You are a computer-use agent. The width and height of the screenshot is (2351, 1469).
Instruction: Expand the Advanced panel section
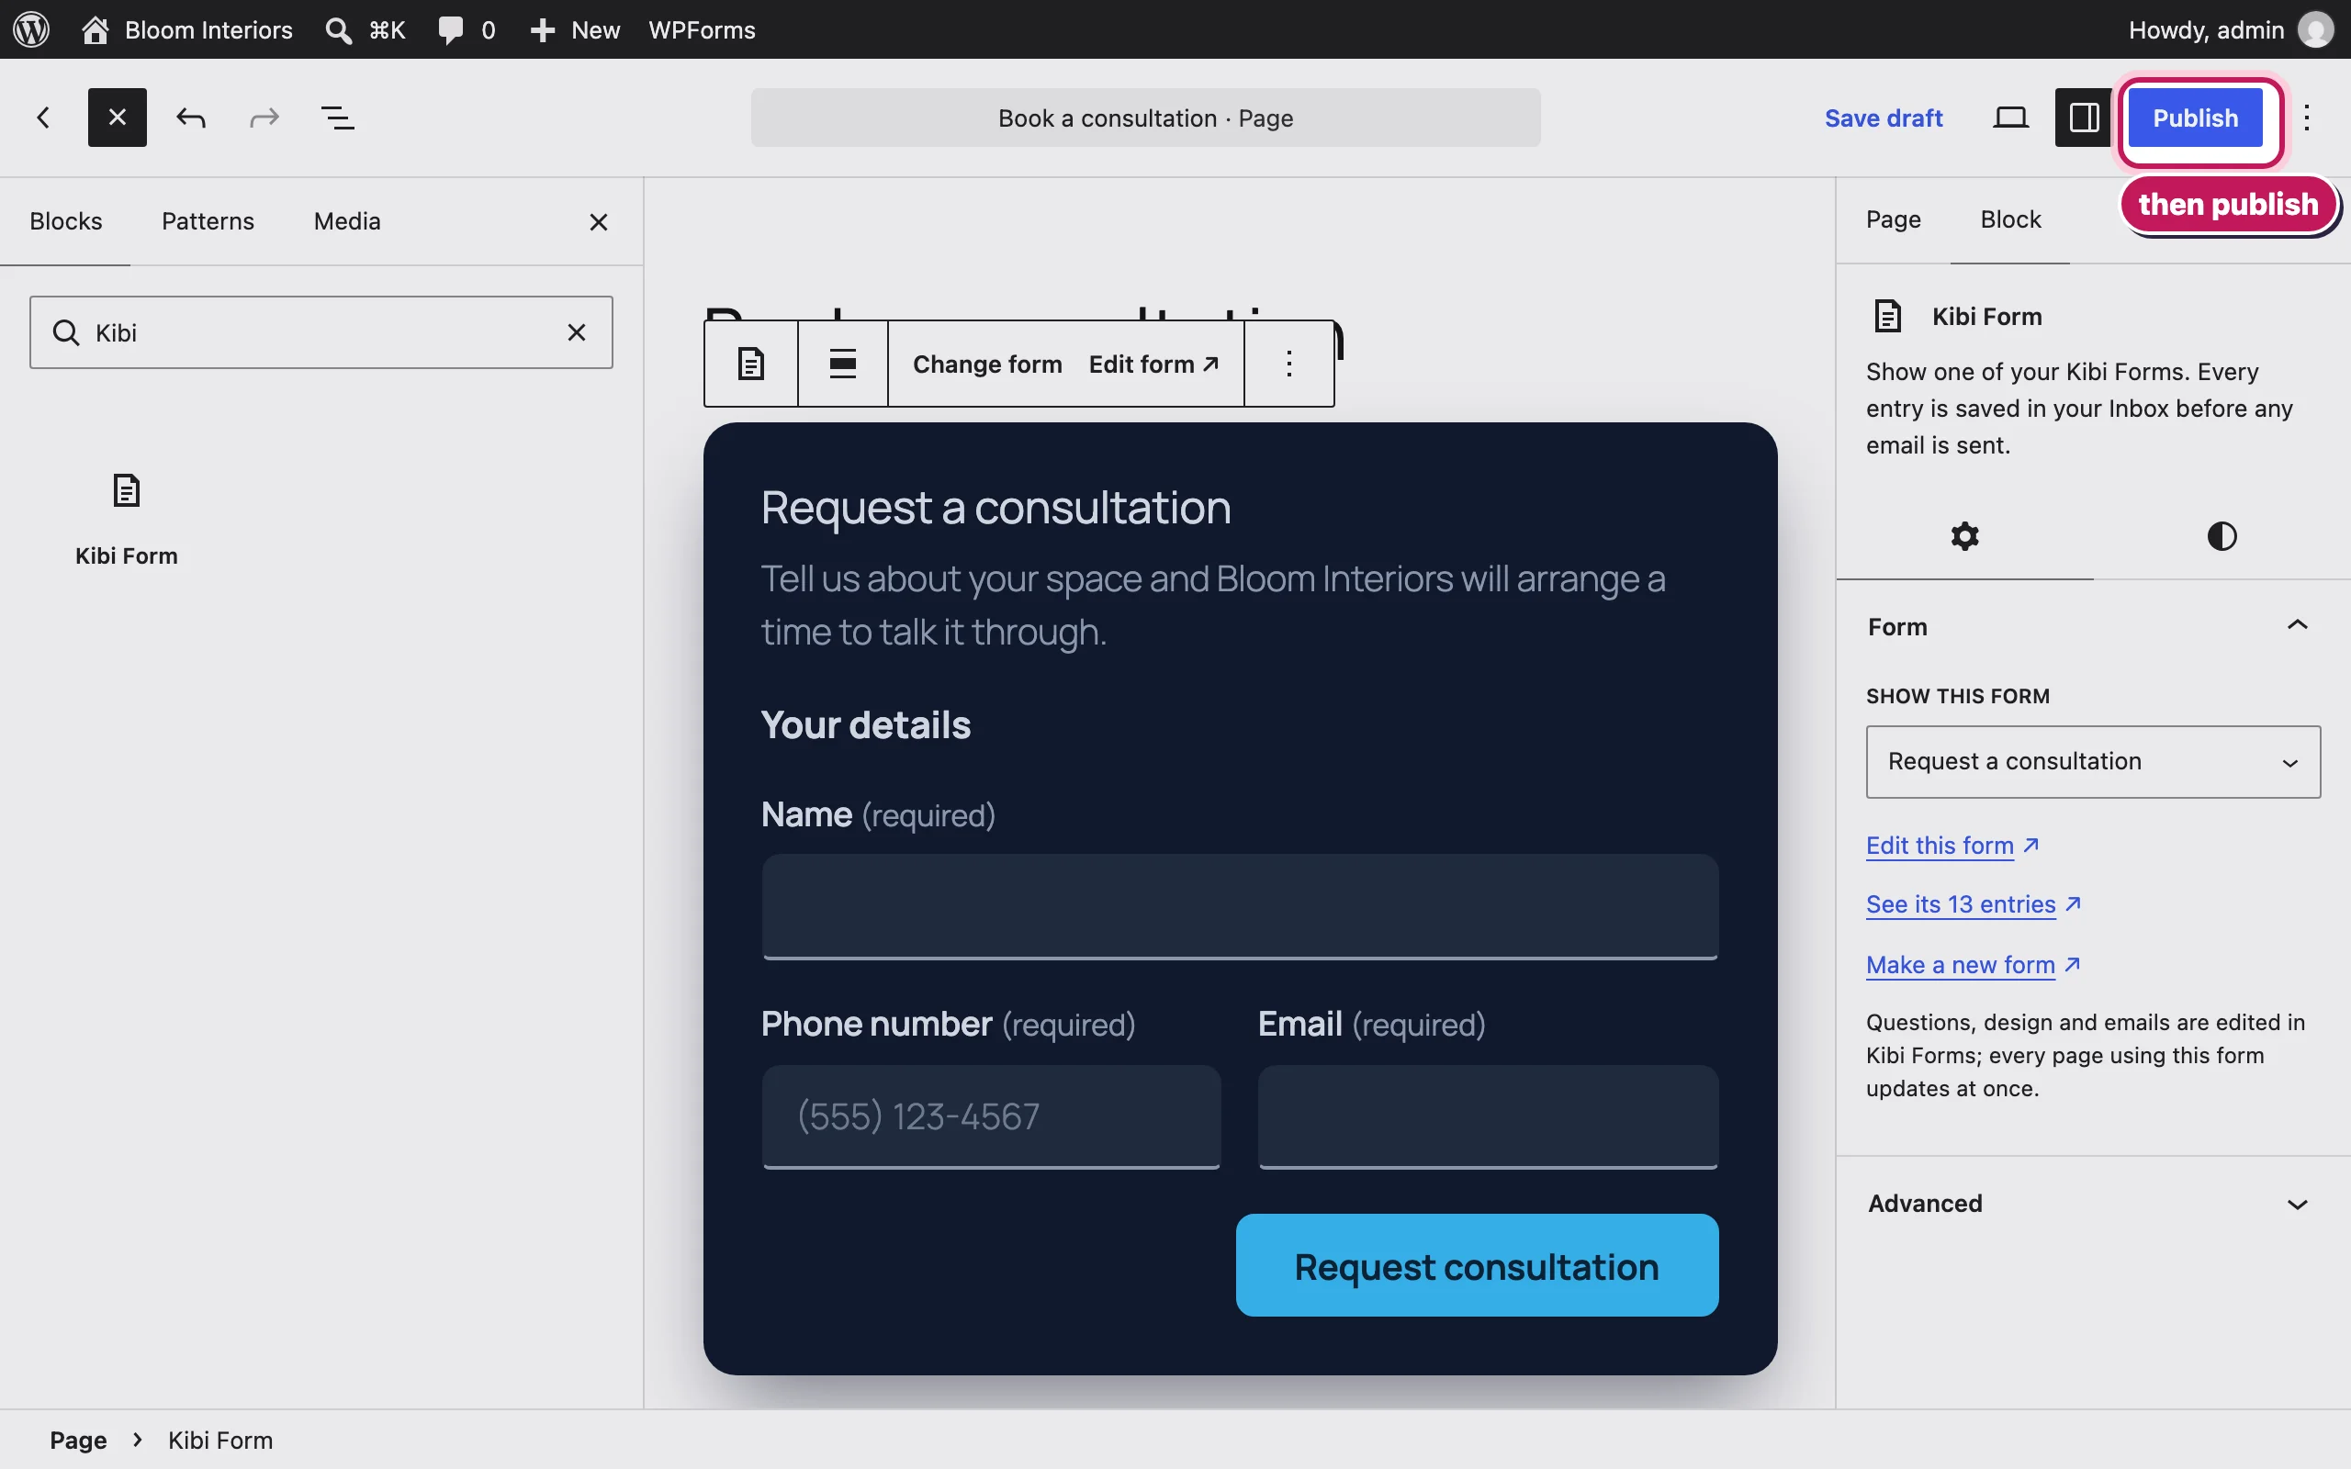click(2094, 1204)
